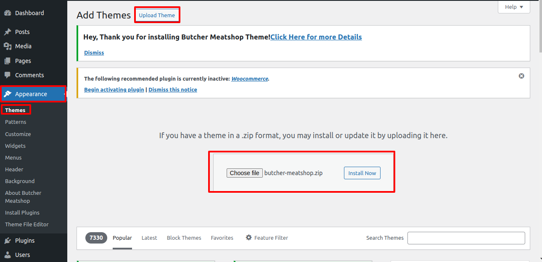542x262 pixels.
Task: Click the Appearance paintbrush icon
Action: coord(8,94)
